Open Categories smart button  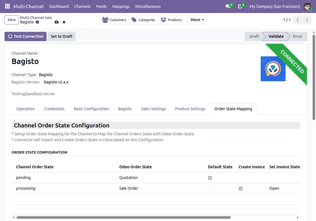[x=144, y=20]
